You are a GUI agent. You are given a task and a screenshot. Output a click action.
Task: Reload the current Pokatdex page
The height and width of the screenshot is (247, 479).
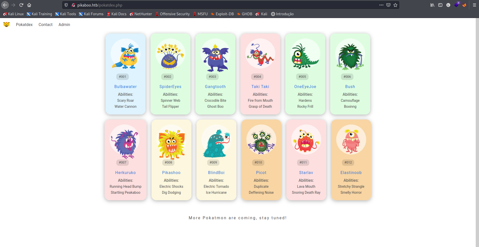point(21,5)
